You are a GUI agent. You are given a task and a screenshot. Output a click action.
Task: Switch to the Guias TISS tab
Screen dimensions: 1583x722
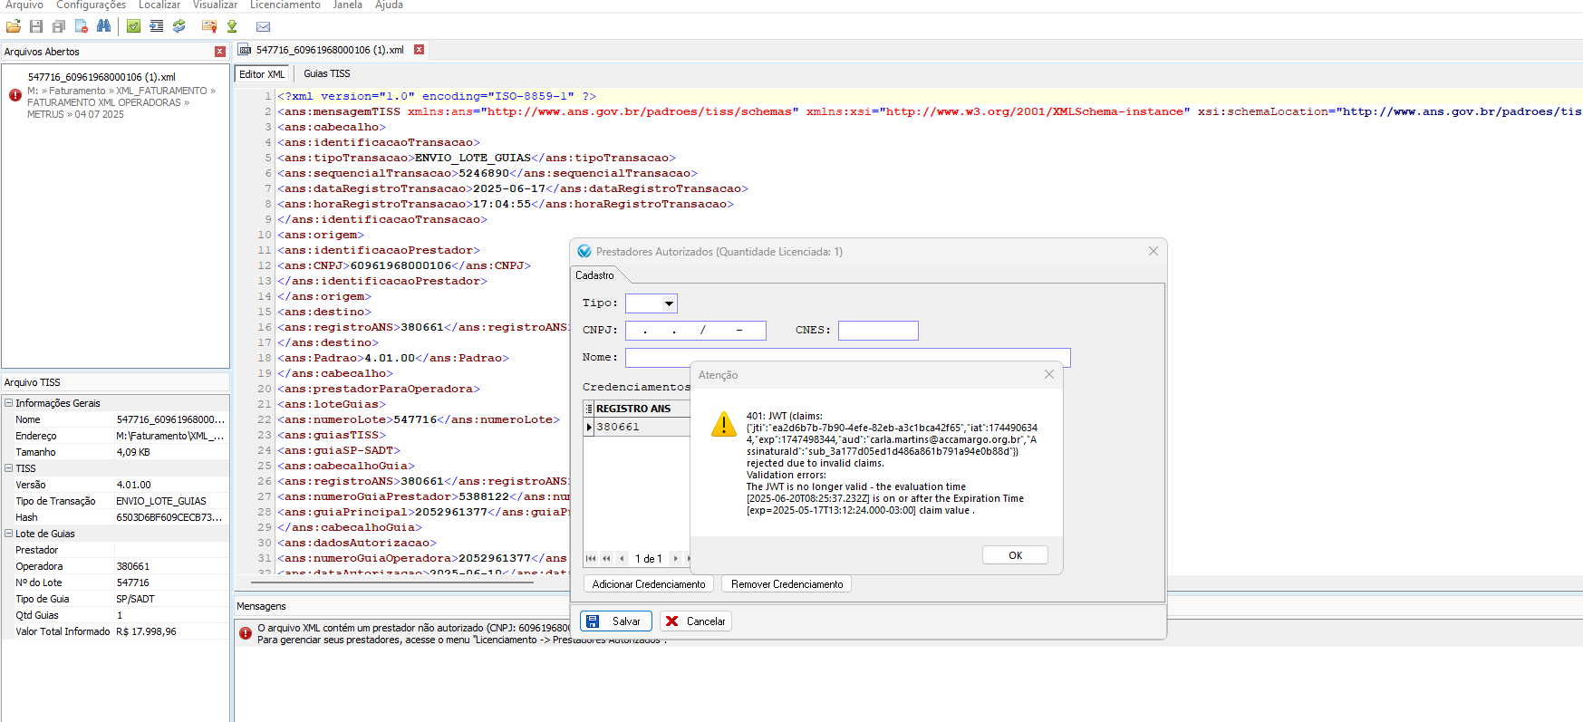pyautogui.click(x=326, y=74)
